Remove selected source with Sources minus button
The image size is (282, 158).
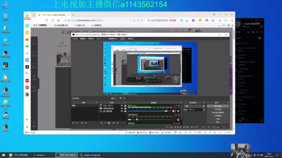pos(105,123)
